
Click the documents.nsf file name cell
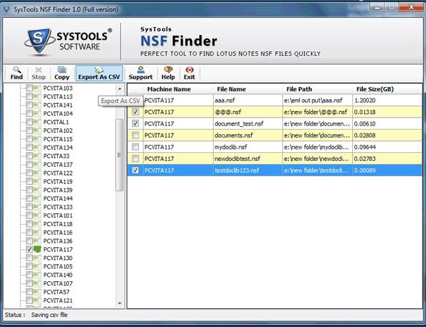pyautogui.click(x=248, y=135)
